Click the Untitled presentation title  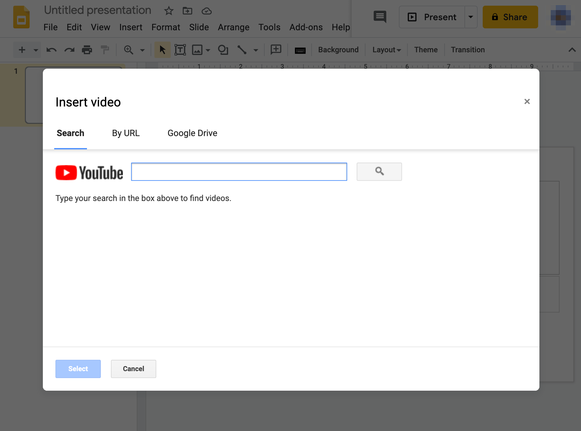tap(98, 10)
